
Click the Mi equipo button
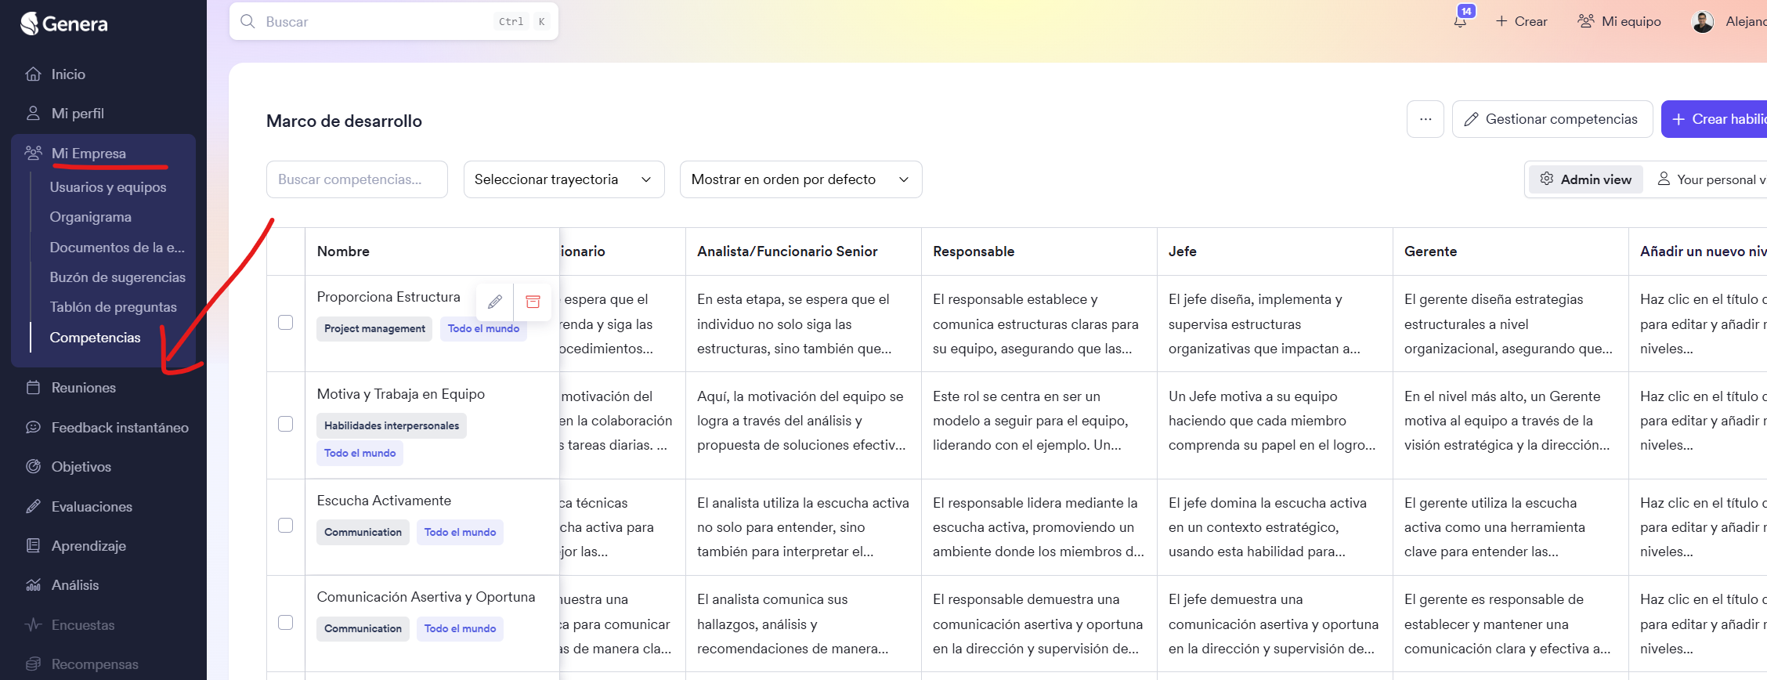1620,21
